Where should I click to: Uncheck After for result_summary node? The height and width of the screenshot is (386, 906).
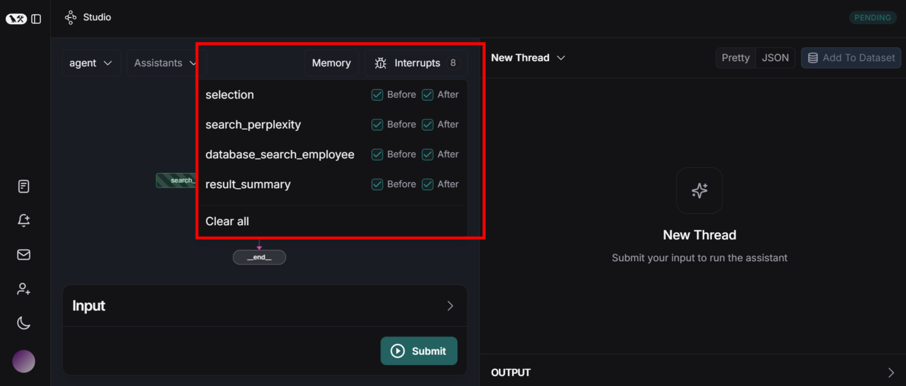pyautogui.click(x=428, y=184)
